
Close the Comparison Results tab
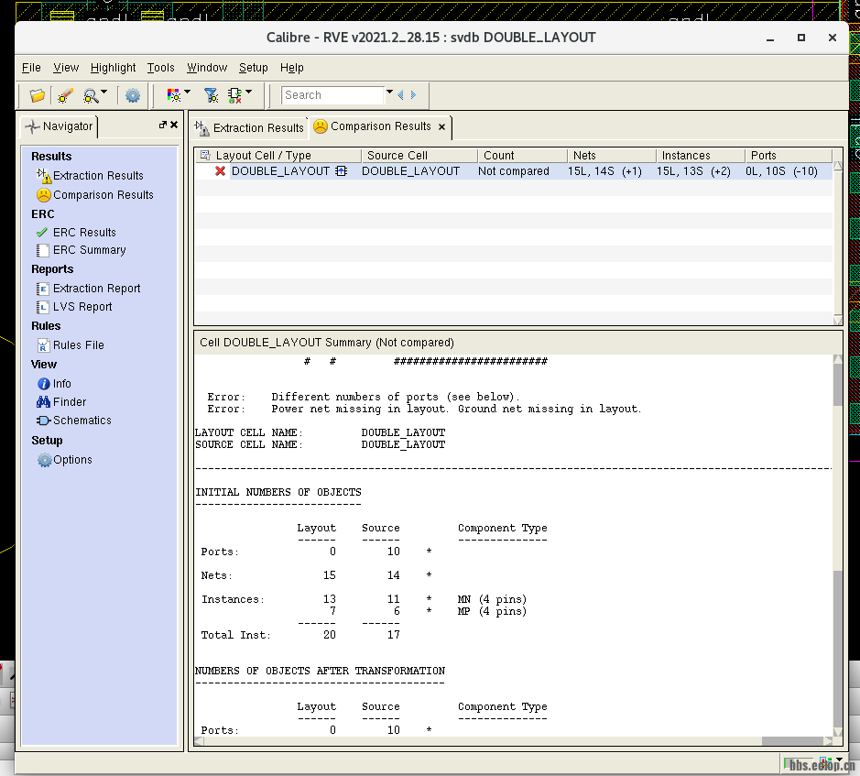pos(441,127)
